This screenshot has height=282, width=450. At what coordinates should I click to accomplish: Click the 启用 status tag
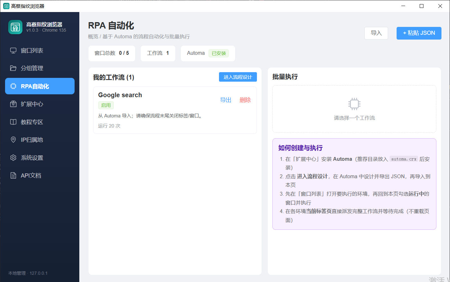click(106, 105)
